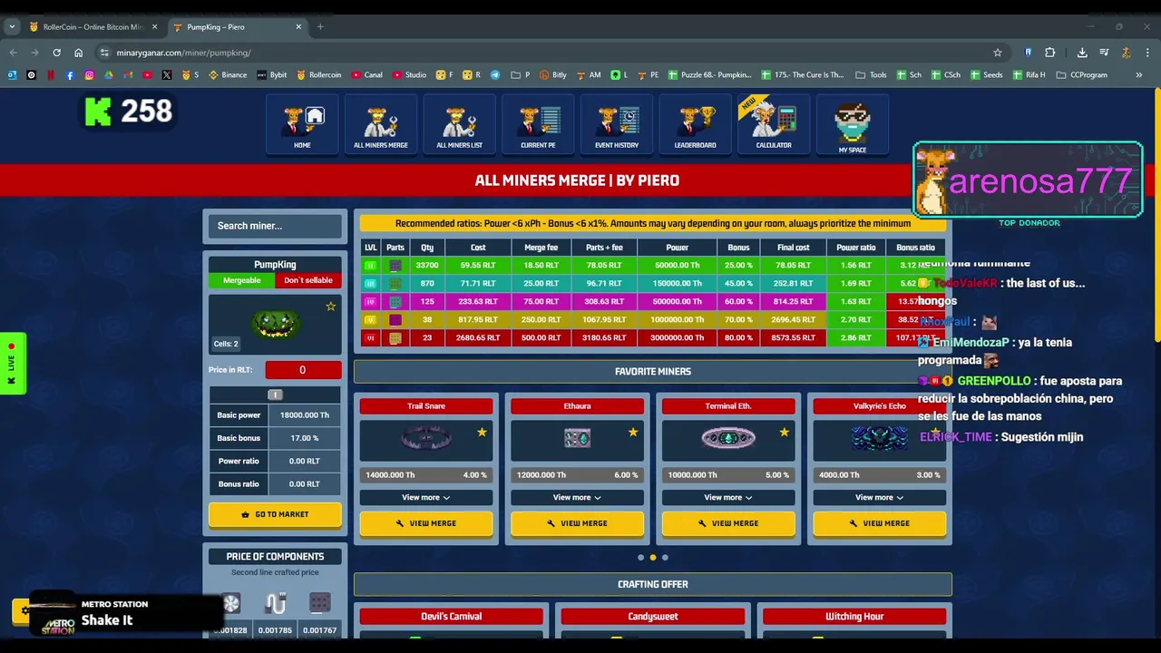Switch to the RollerCoin browser tab
Image resolution: width=1161 pixels, height=653 pixels.
tap(93, 27)
